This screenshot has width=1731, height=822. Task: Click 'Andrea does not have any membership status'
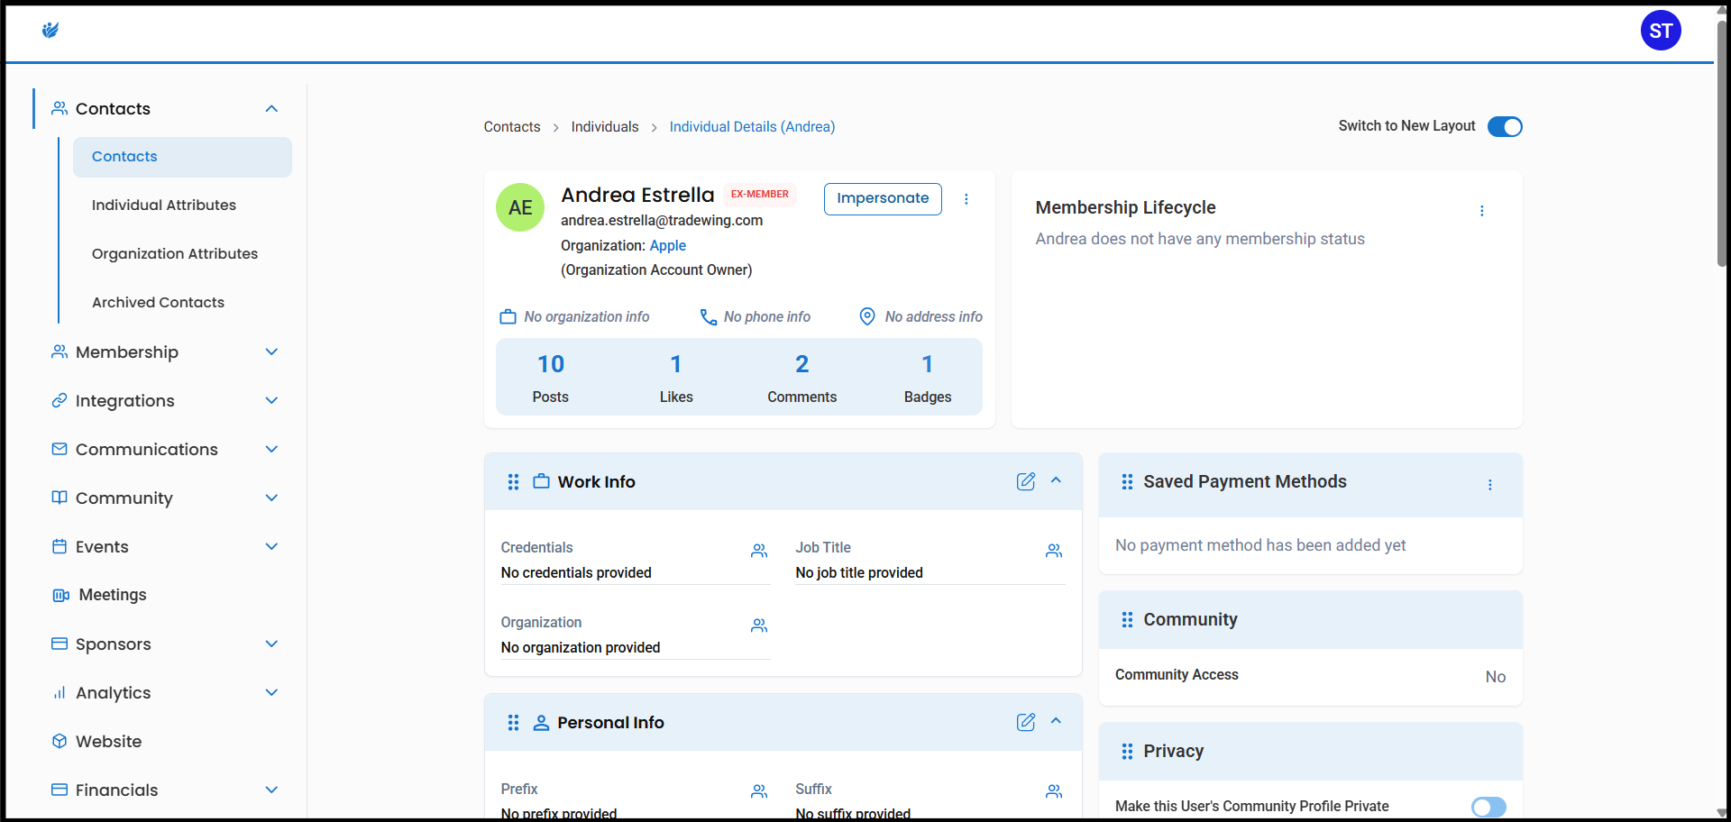click(1200, 239)
